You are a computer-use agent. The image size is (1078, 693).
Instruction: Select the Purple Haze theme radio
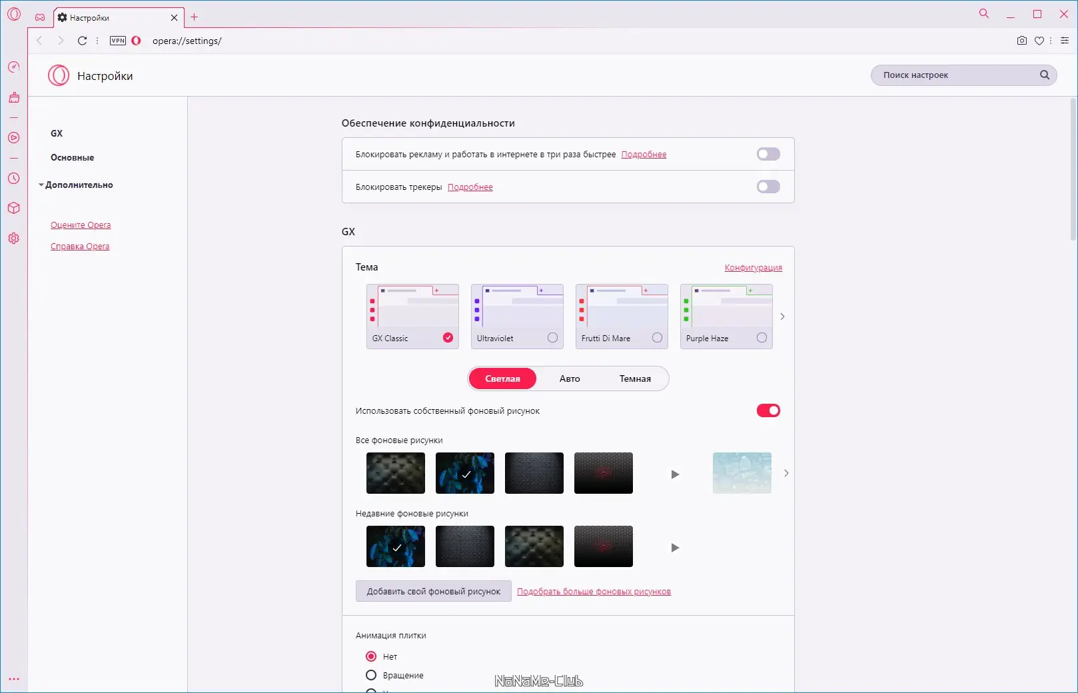click(x=762, y=338)
